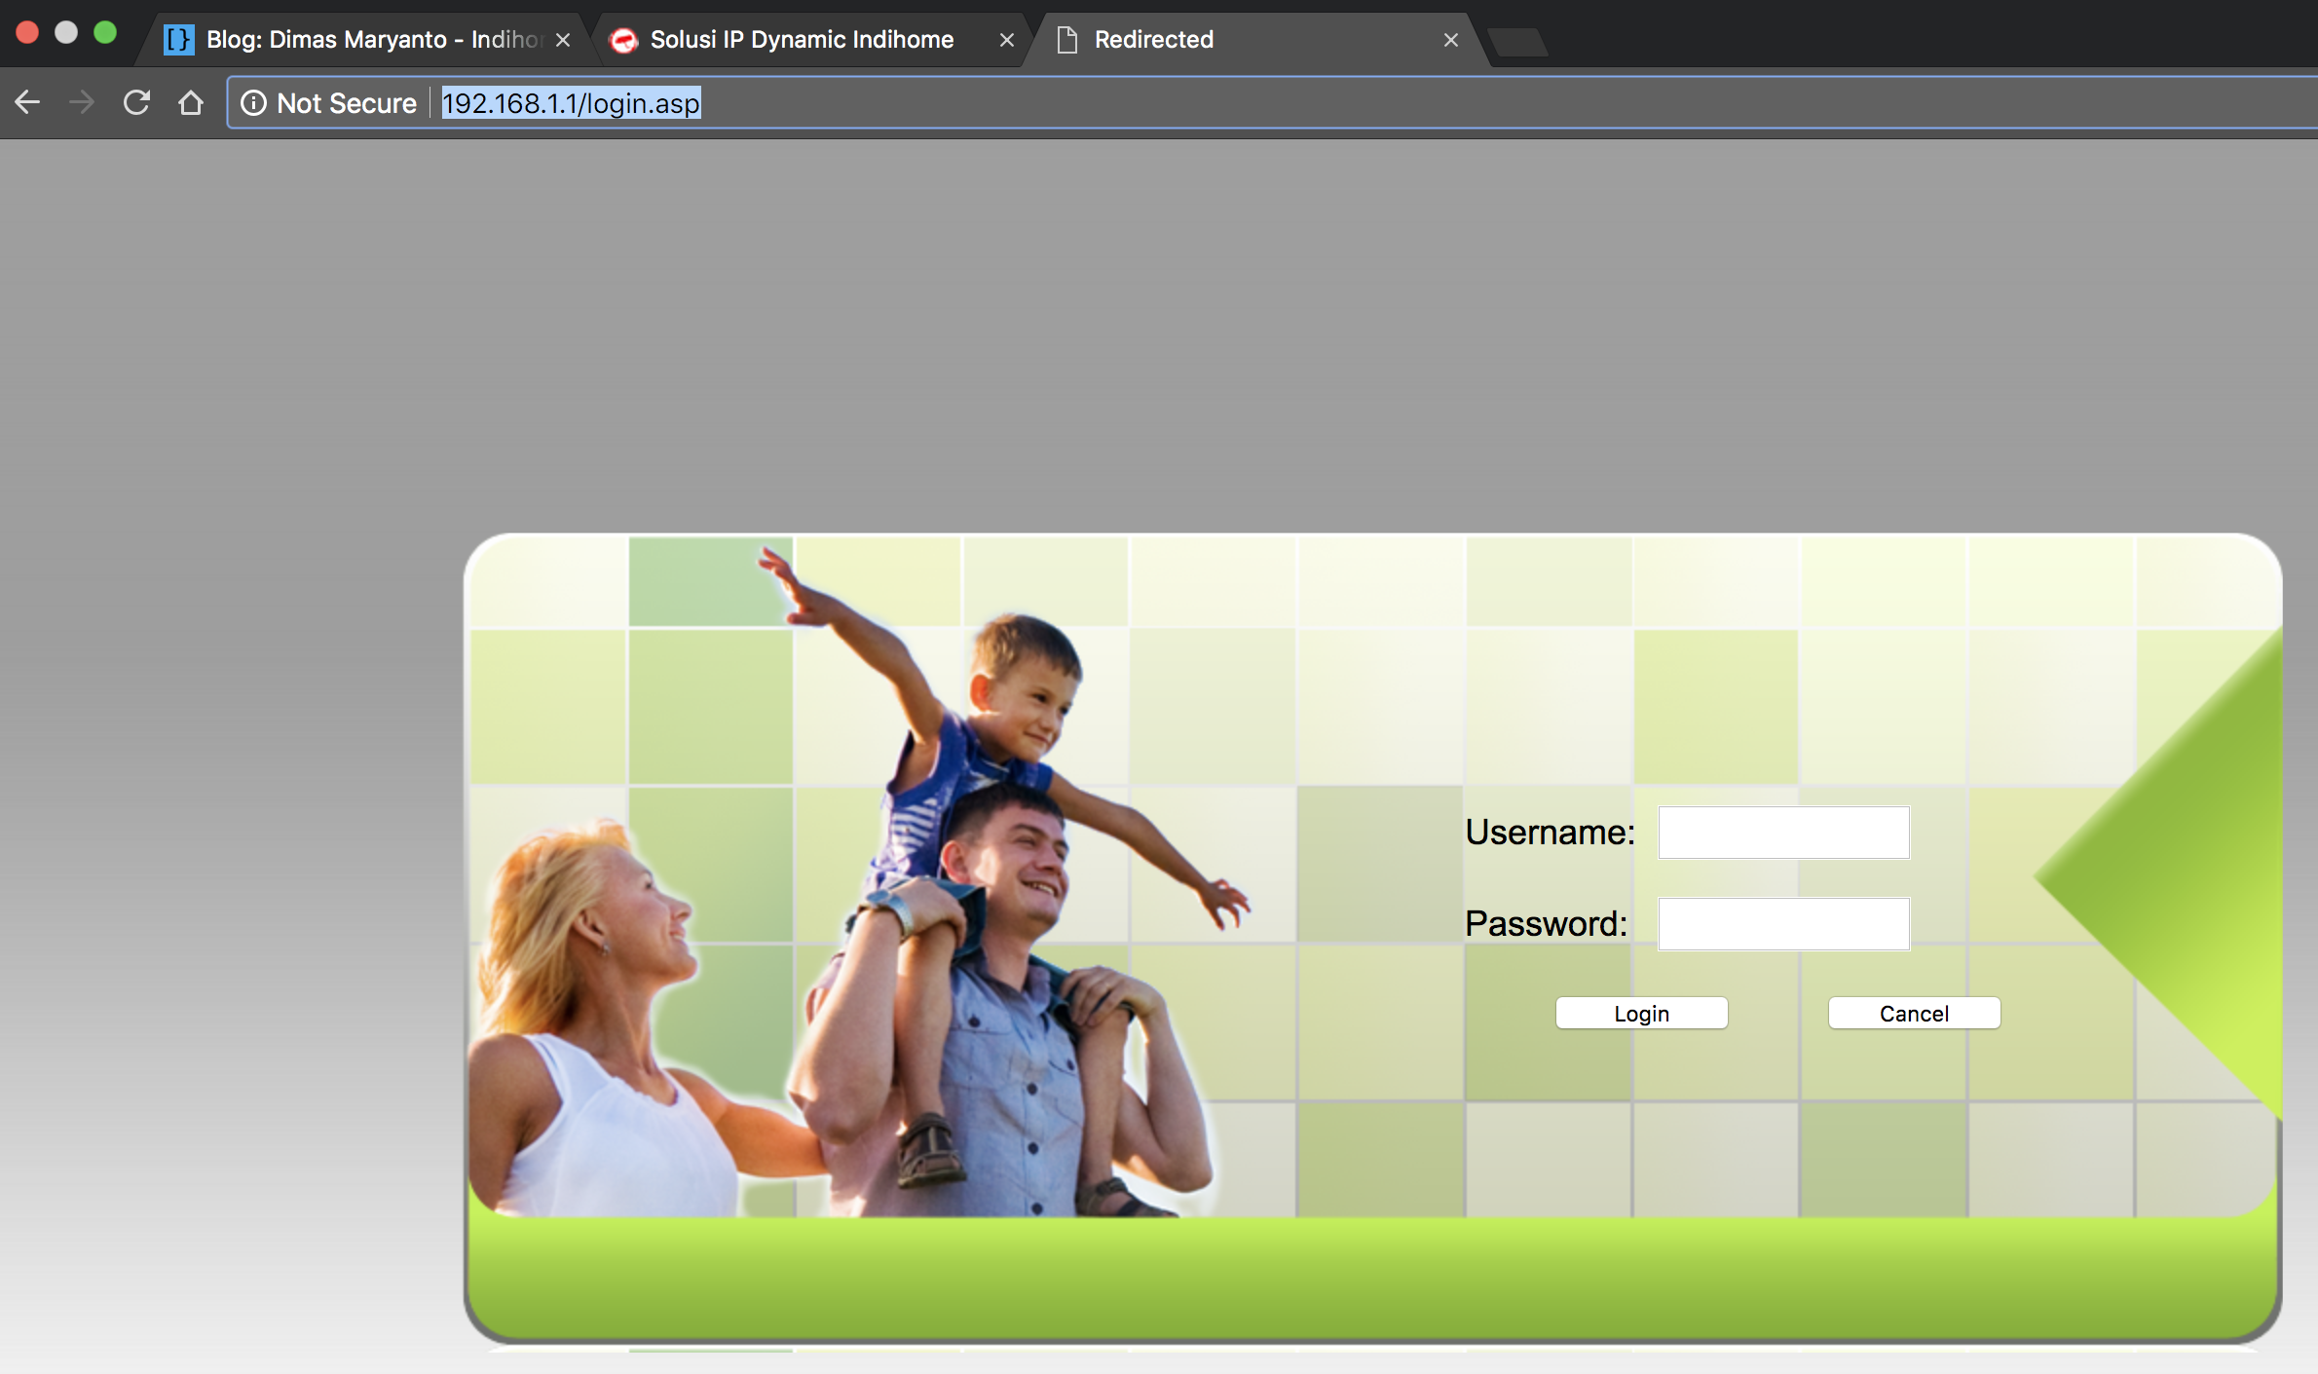Click the page reload refresh icon
This screenshot has height=1374, width=2318.
click(137, 103)
